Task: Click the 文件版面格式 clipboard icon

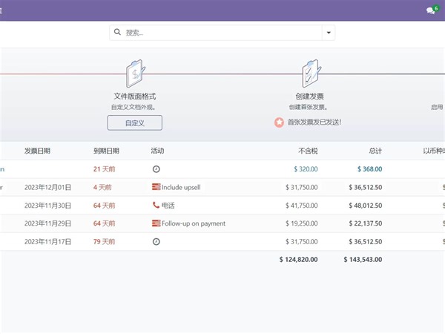Action: 136,73
